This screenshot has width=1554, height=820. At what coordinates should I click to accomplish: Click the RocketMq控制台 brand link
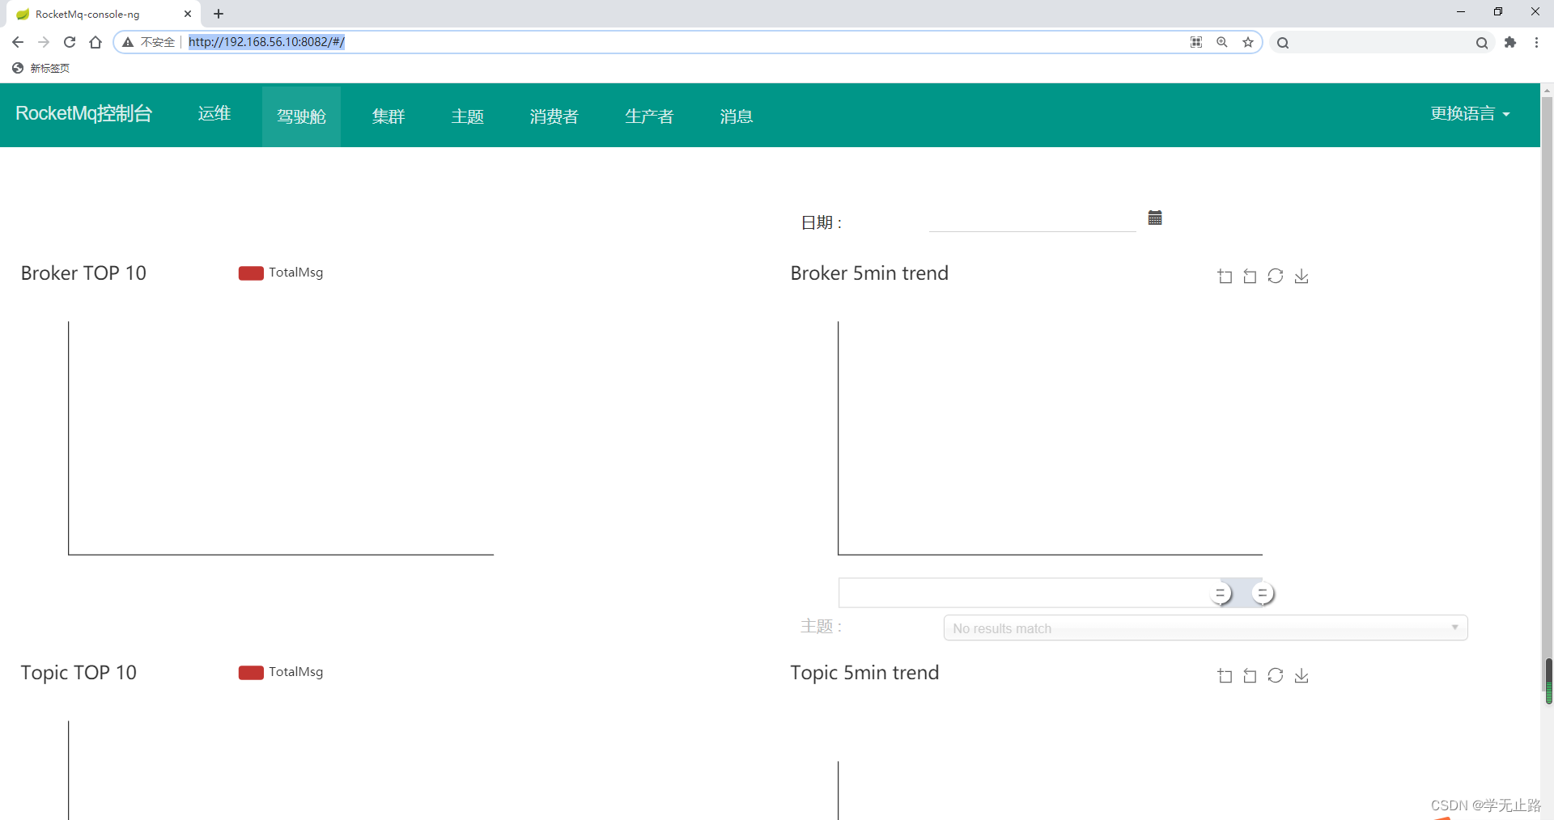tap(84, 114)
